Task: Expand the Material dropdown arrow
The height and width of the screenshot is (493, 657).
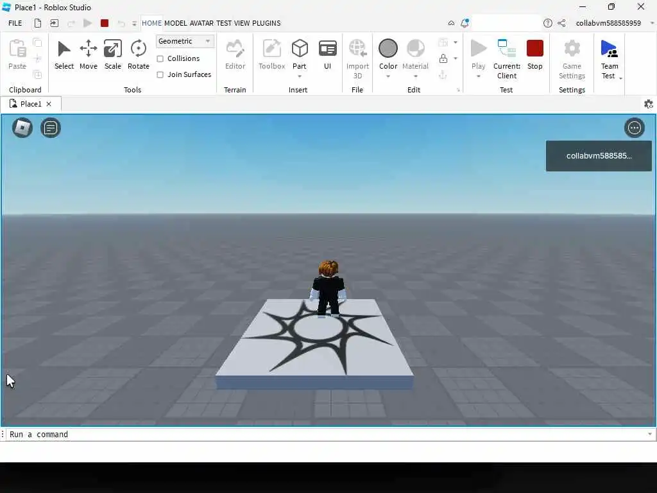Action: pyautogui.click(x=416, y=76)
